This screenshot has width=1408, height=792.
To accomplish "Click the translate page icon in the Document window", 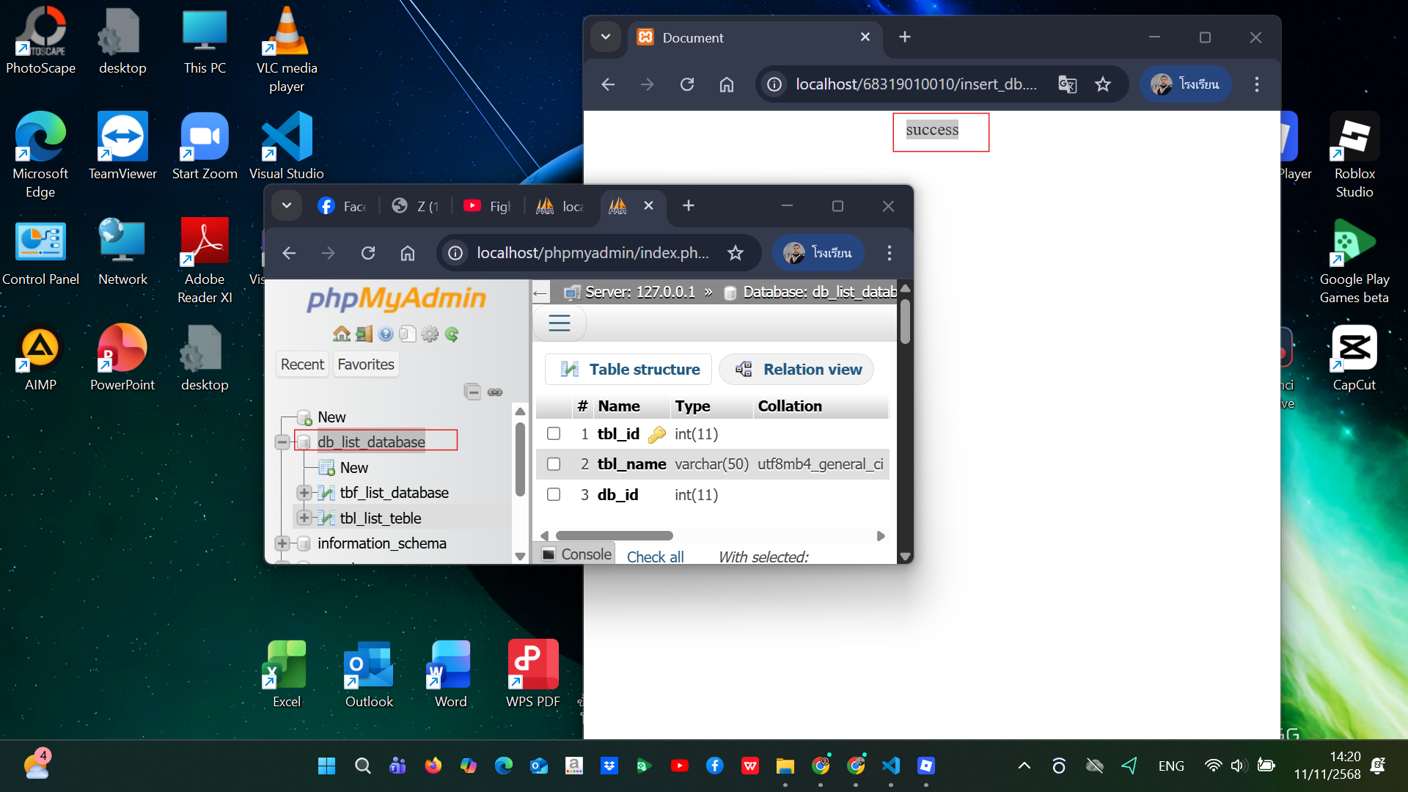I will point(1067,84).
